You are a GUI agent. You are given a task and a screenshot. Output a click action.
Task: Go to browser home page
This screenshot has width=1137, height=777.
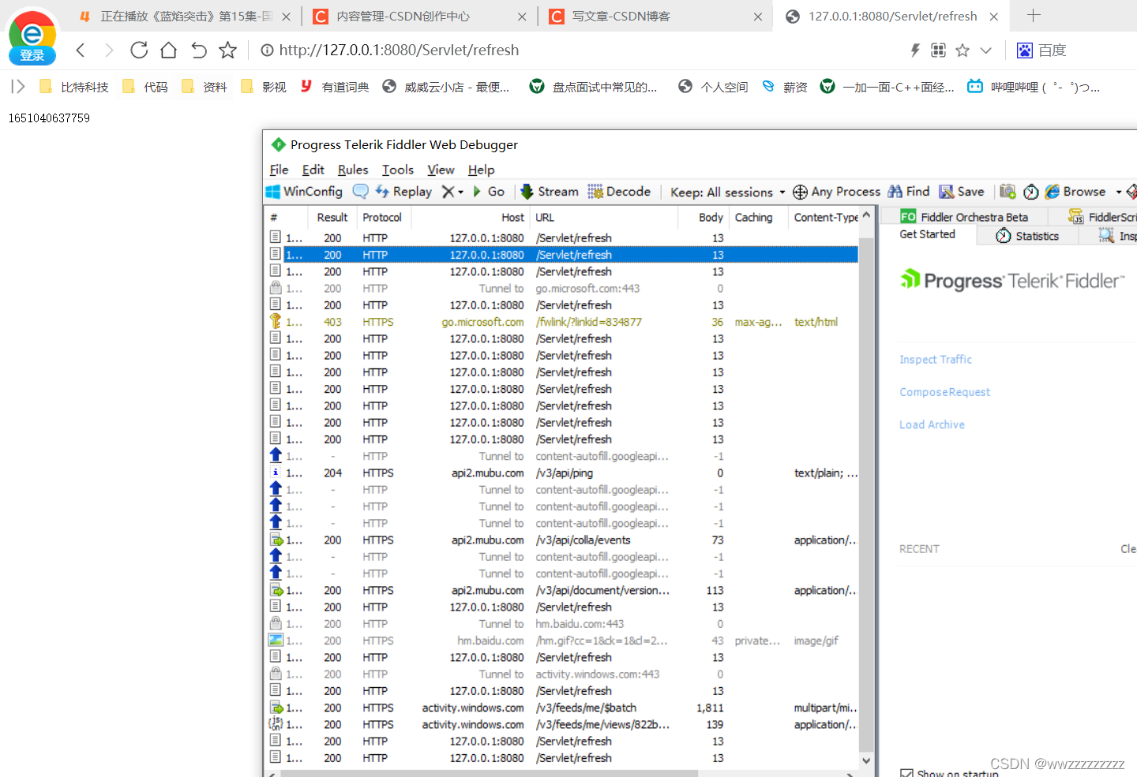coord(168,50)
